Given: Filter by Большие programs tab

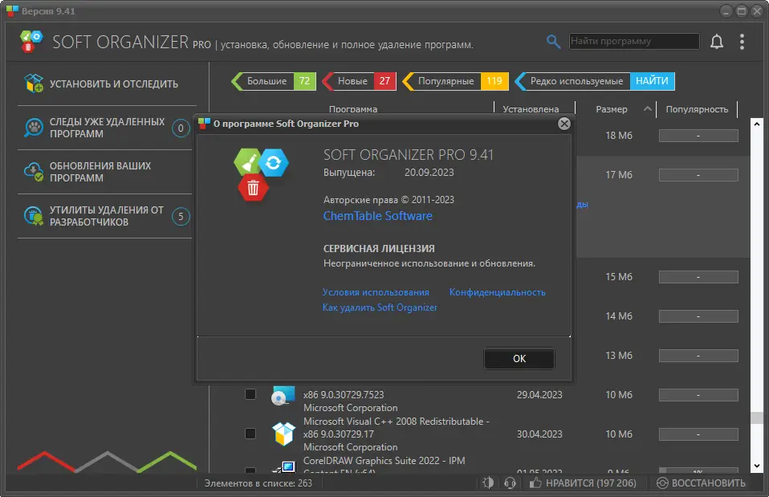Looking at the screenshot, I should [274, 81].
